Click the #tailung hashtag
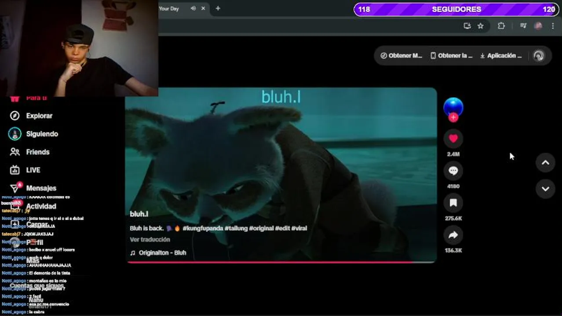The width and height of the screenshot is (562, 316). (x=236, y=228)
